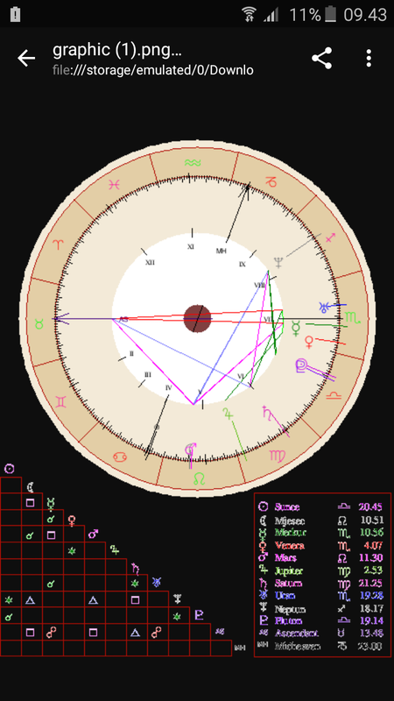Tap Moon glyph heading the aspect grid

(x=30, y=487)
